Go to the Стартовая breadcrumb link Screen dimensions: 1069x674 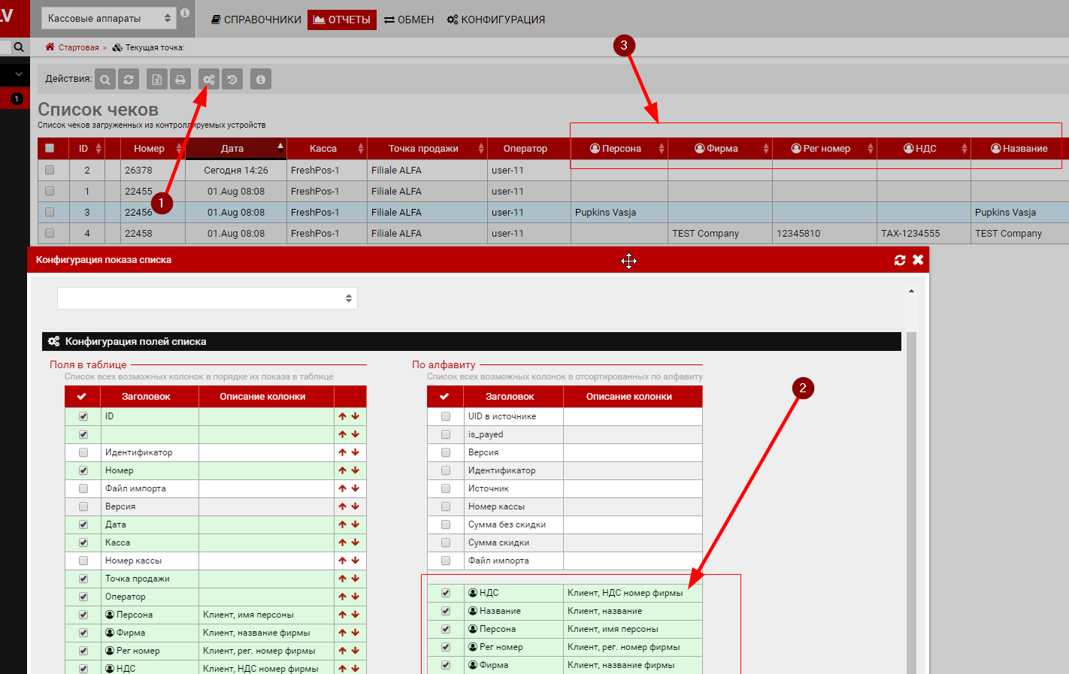(x=78, y=47)
